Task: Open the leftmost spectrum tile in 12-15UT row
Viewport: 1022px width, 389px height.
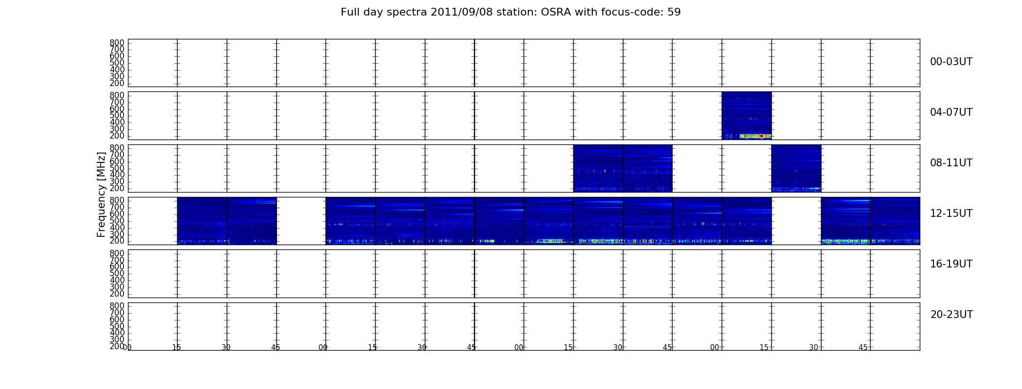Action: [x=202, y=221]
